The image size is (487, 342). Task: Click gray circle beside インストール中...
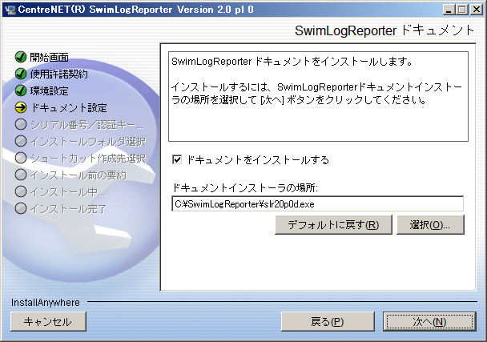pyautogui.click(x=21, y=191)
